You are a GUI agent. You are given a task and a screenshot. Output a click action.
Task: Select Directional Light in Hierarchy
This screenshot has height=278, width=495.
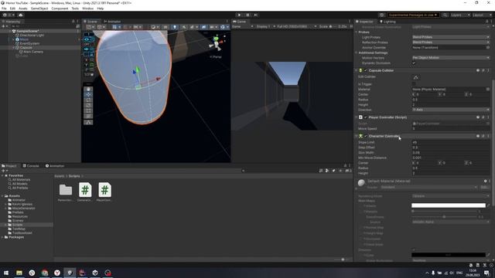click(32, 36)
